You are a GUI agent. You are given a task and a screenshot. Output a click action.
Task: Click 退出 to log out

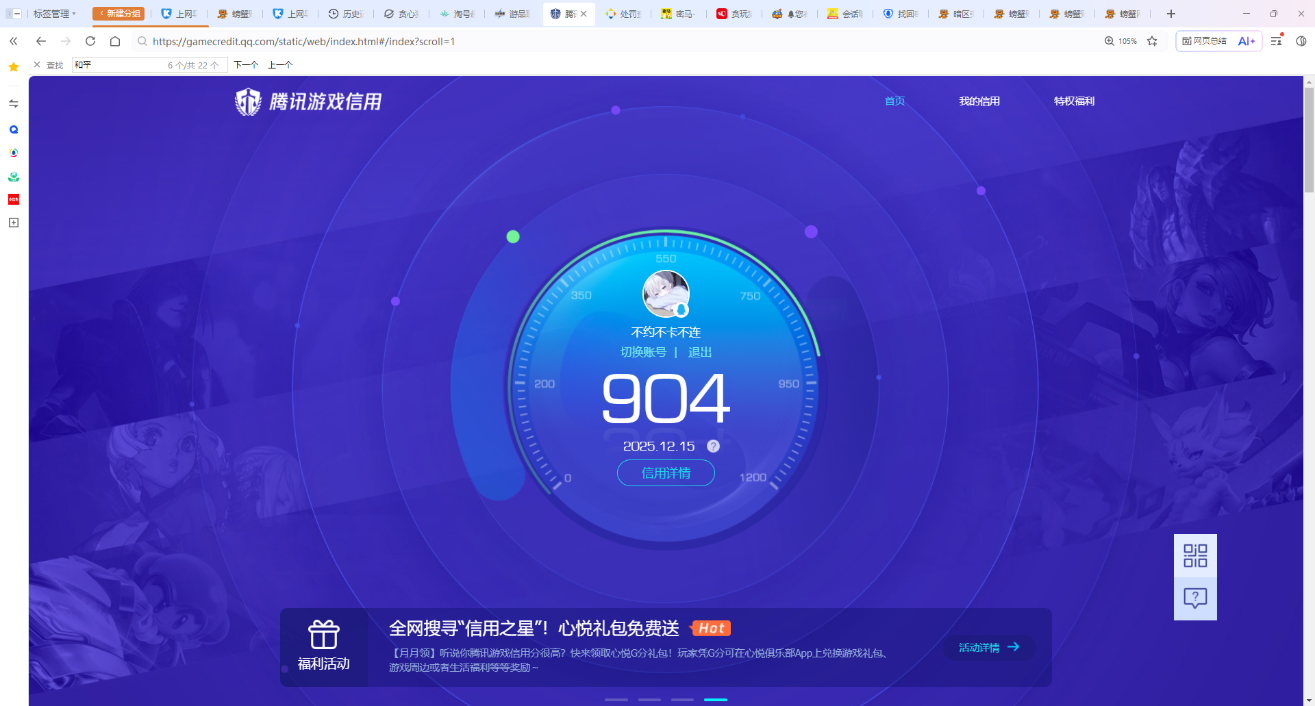click(x=699, y=352)
